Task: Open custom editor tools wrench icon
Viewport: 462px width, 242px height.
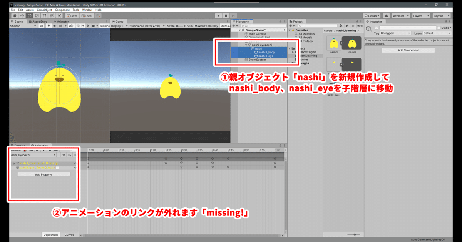Action: tap(59, 16)
